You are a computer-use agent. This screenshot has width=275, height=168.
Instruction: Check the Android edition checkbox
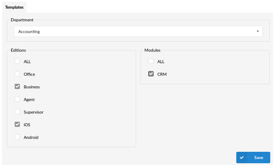(x=17, y=137)
